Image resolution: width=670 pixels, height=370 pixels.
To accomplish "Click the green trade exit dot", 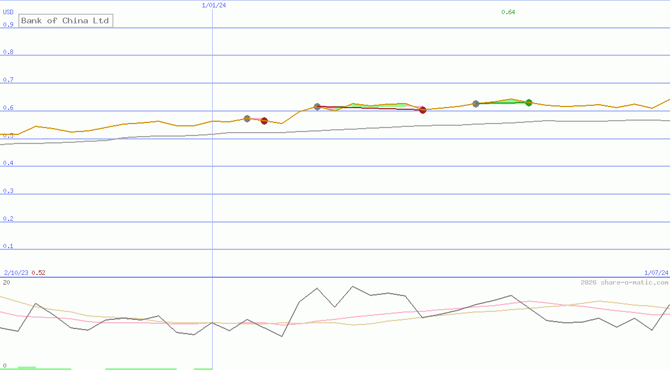I will [529, 102].
